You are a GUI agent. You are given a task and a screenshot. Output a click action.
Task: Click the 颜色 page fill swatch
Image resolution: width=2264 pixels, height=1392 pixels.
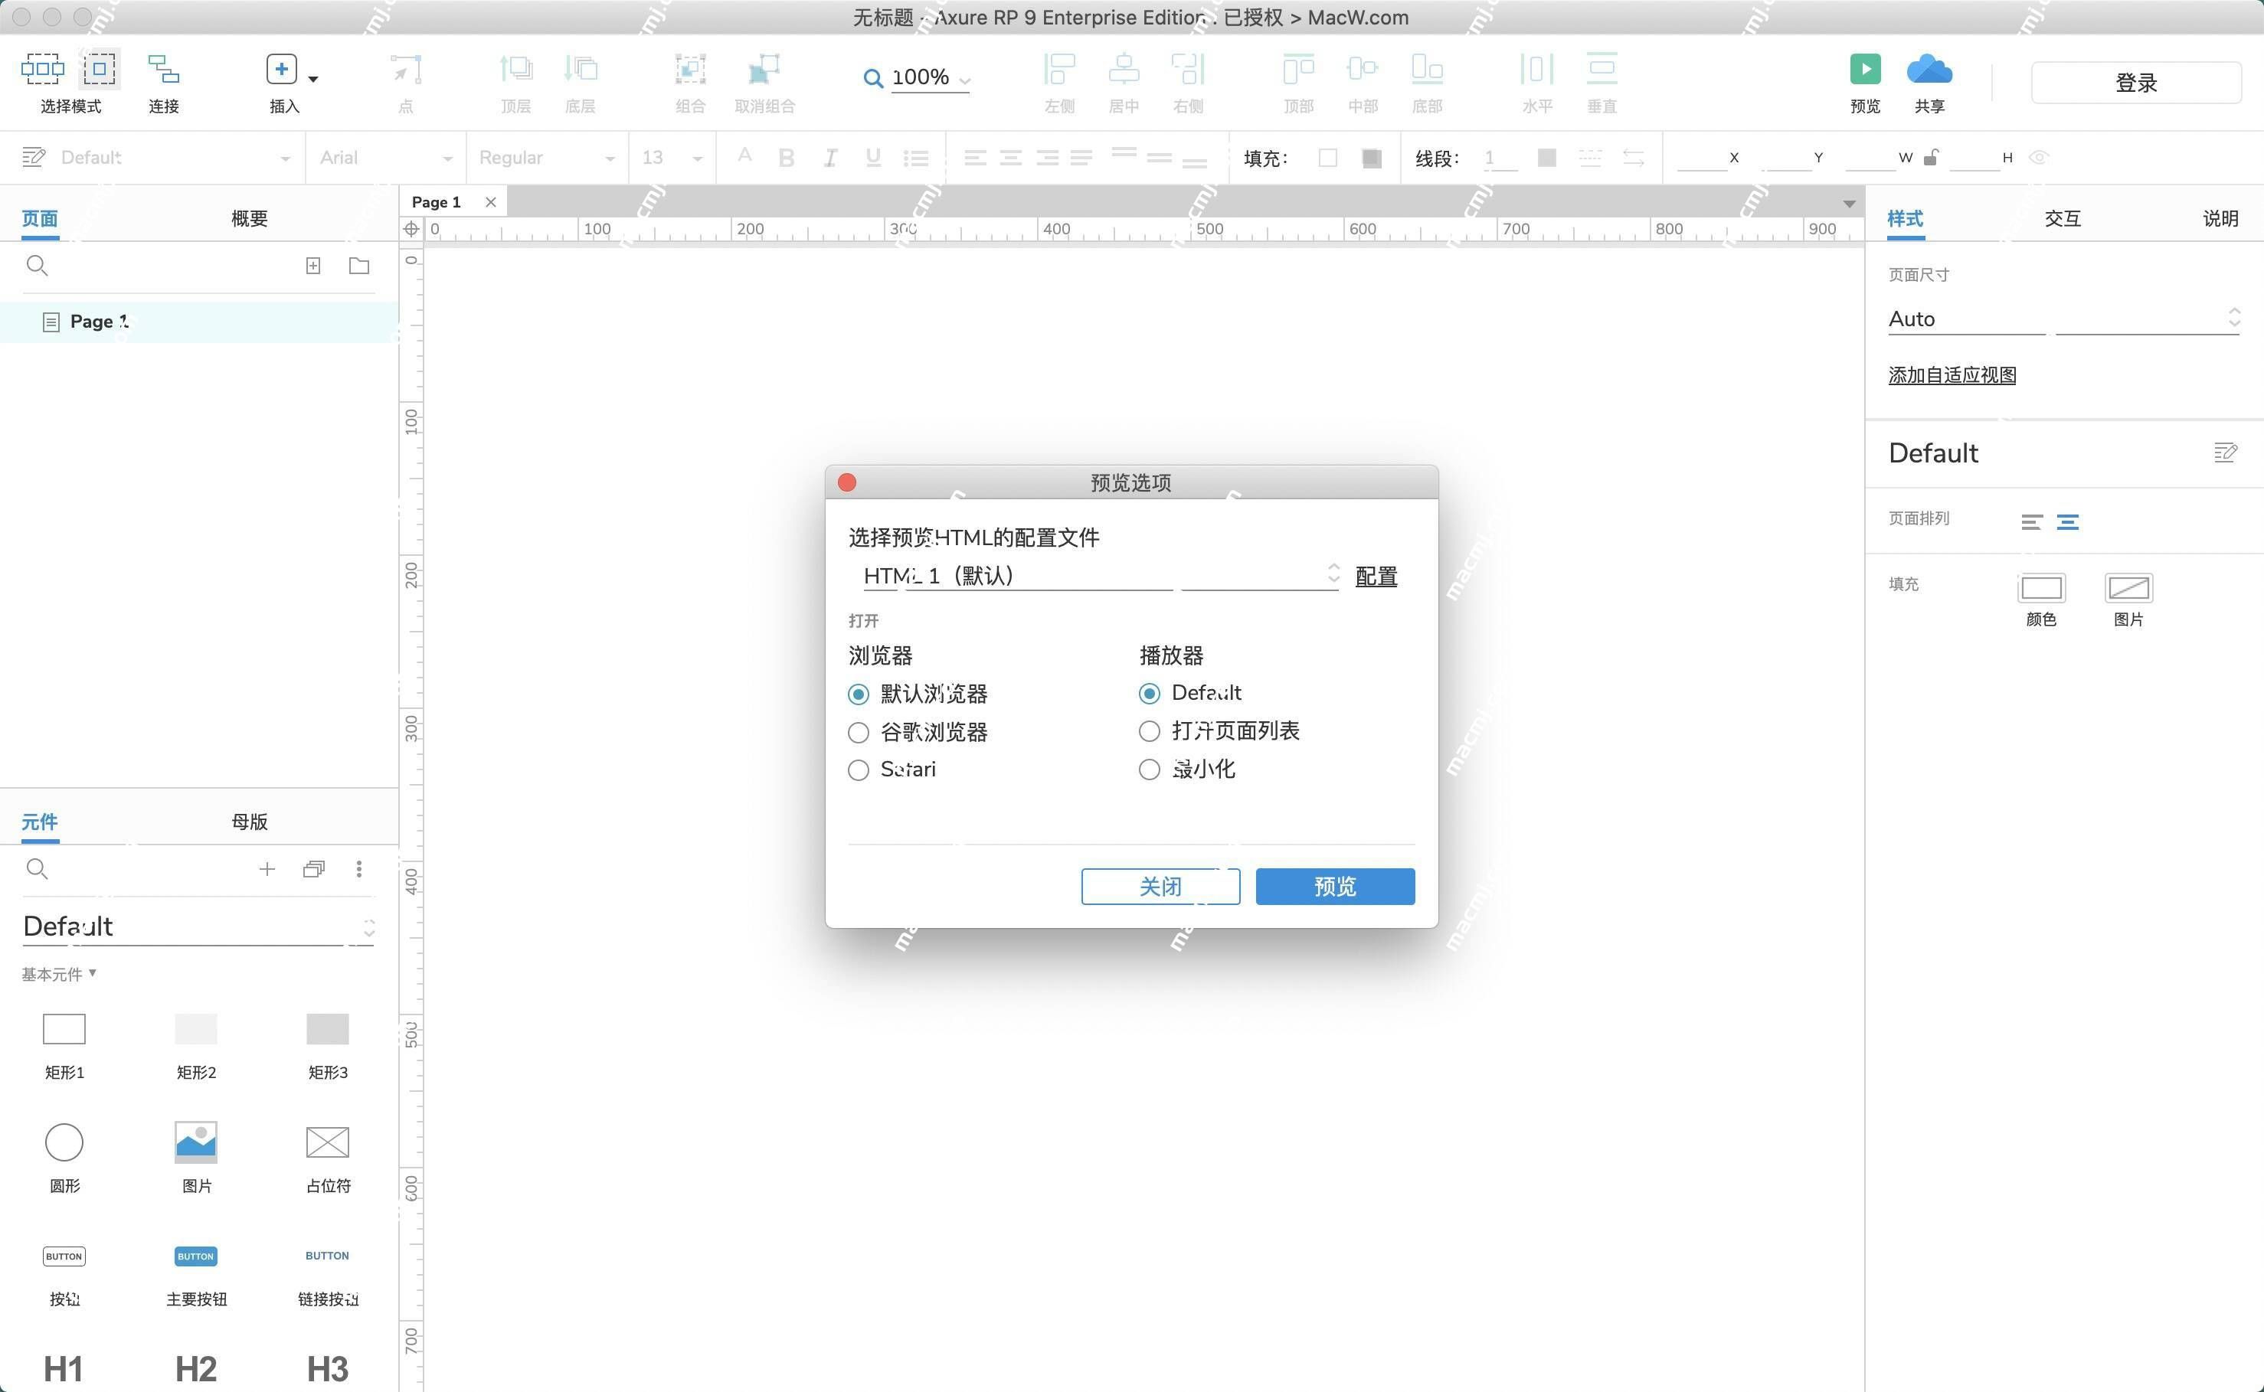tap(2041, 587)
